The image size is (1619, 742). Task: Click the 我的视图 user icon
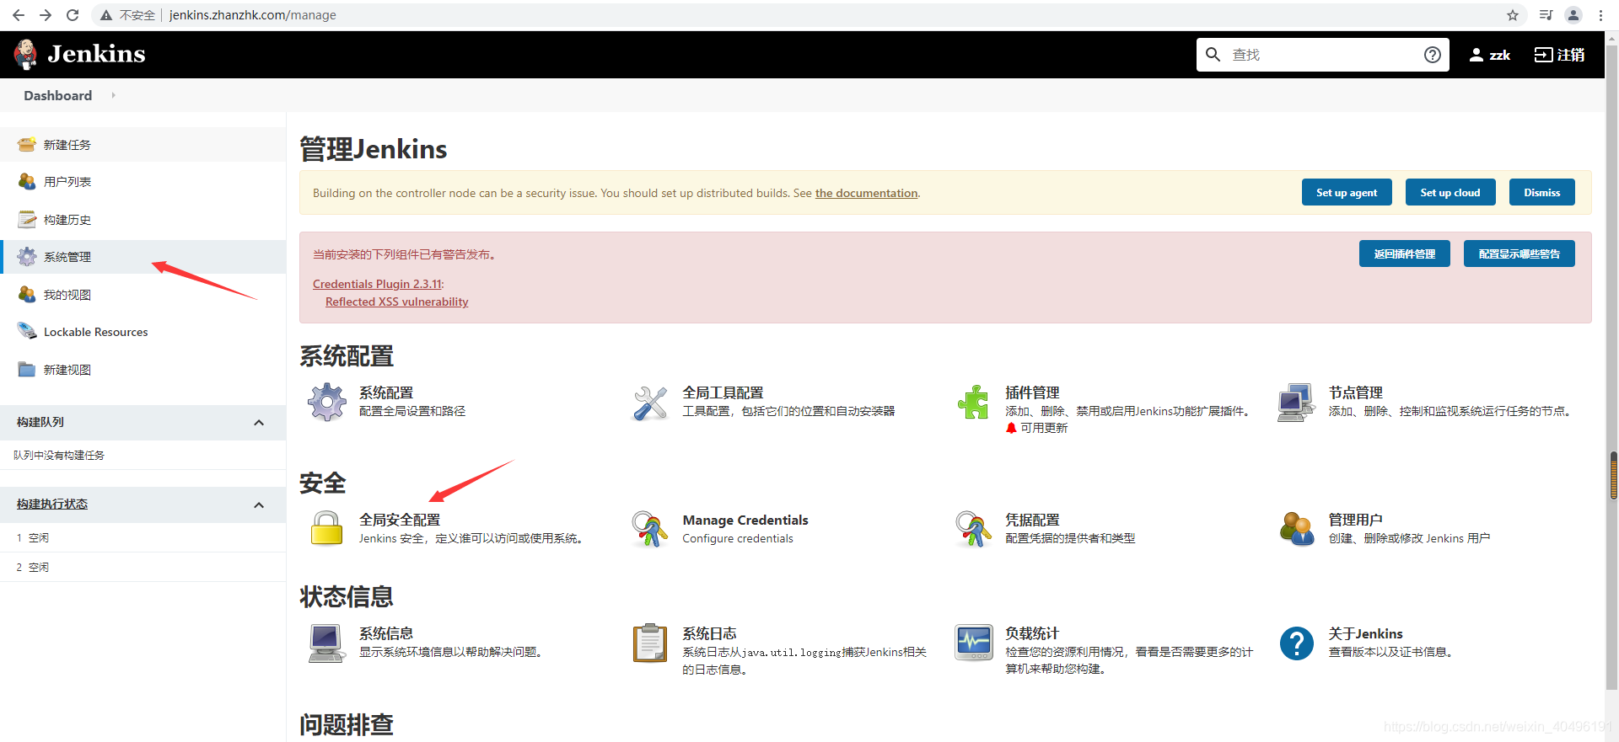[x=27, y=294]
